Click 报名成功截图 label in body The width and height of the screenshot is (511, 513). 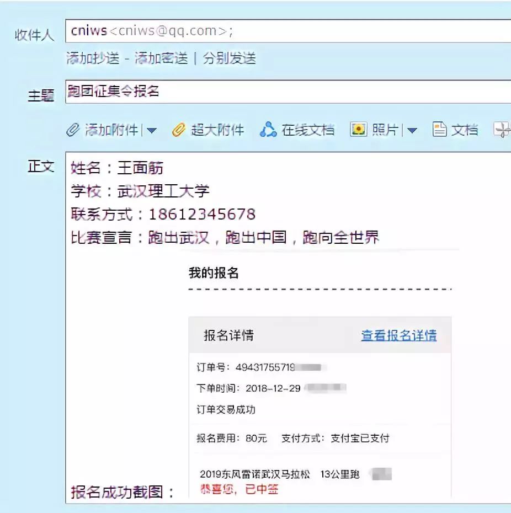tap(123, 492)
